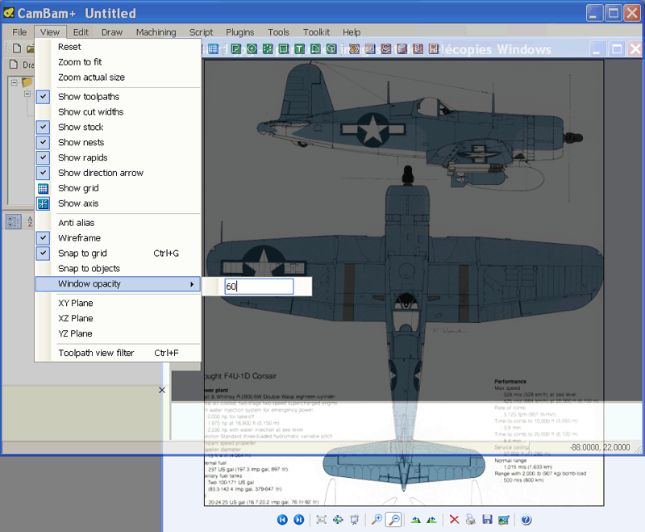Image resolution: width=645 pixels, height=532 pixels.
Task: Click the opacity value input field
Action: click(258, 287)
